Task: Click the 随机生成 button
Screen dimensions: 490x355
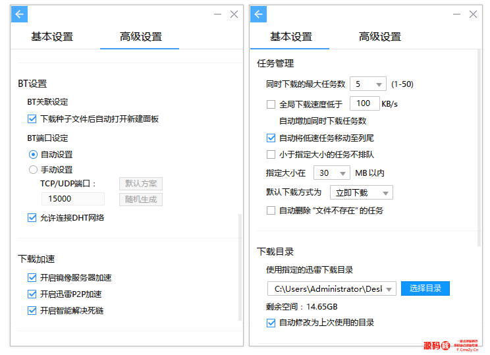Action: (141, 200)
